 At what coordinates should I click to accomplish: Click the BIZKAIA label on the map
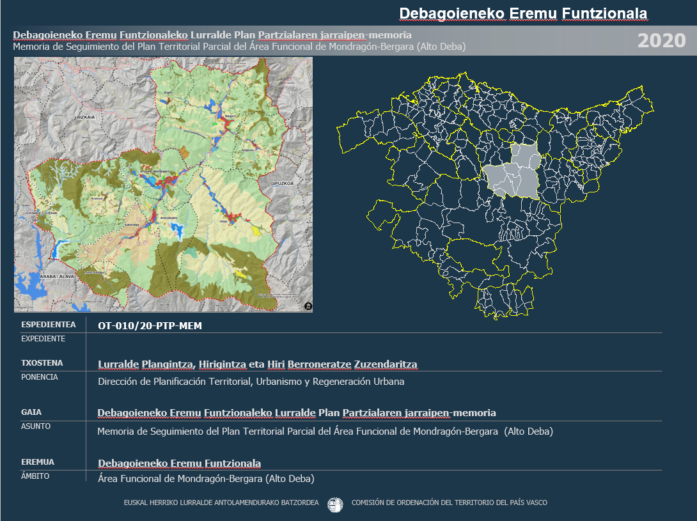tap(86, 118)
